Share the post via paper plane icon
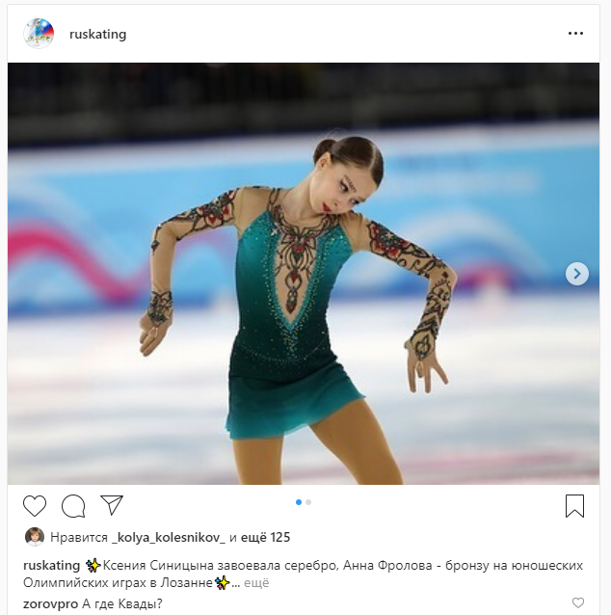This screenshot has width=611, height=615. [x=112, y=505]
